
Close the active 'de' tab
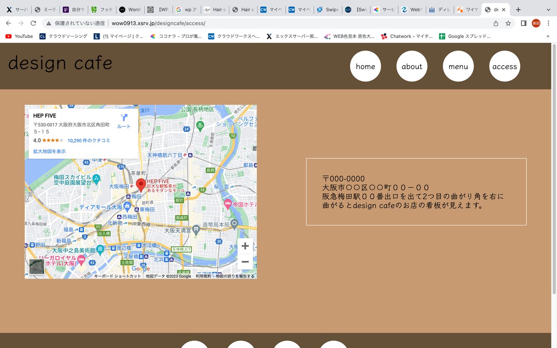504,10
